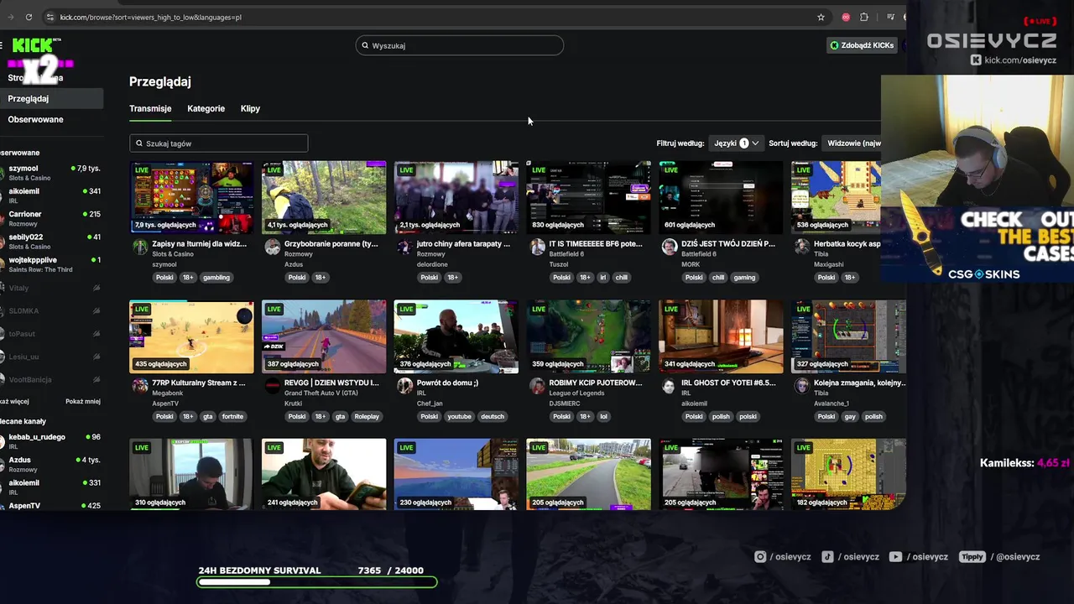Screen dimensions: 1074x604
Task: Open thumbnail with 241 oglądających
Action: (324, 474)
